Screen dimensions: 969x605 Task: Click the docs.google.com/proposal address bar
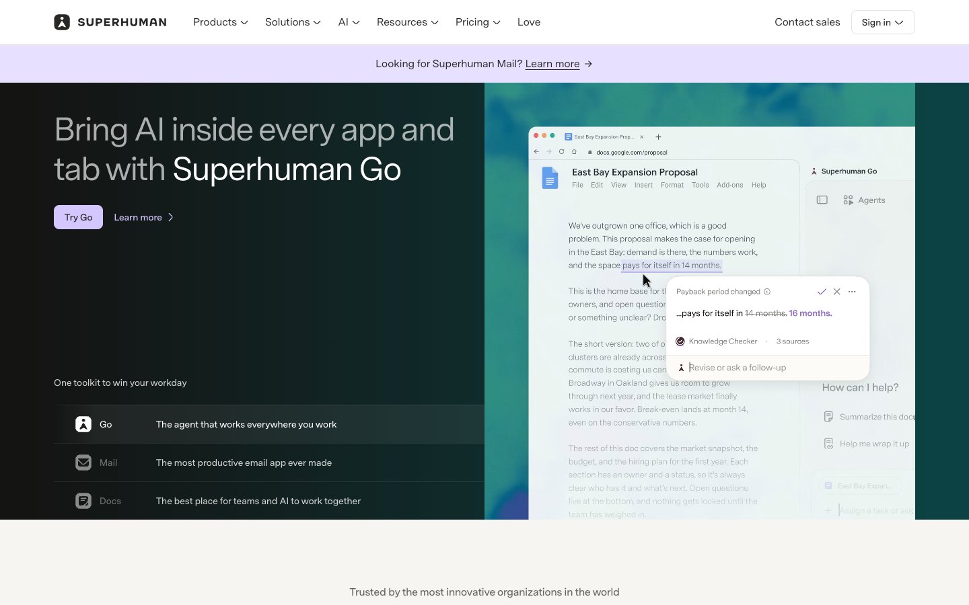click(632, 152)
